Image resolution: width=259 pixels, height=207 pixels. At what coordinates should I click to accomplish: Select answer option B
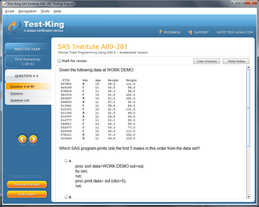click(66, 197)
